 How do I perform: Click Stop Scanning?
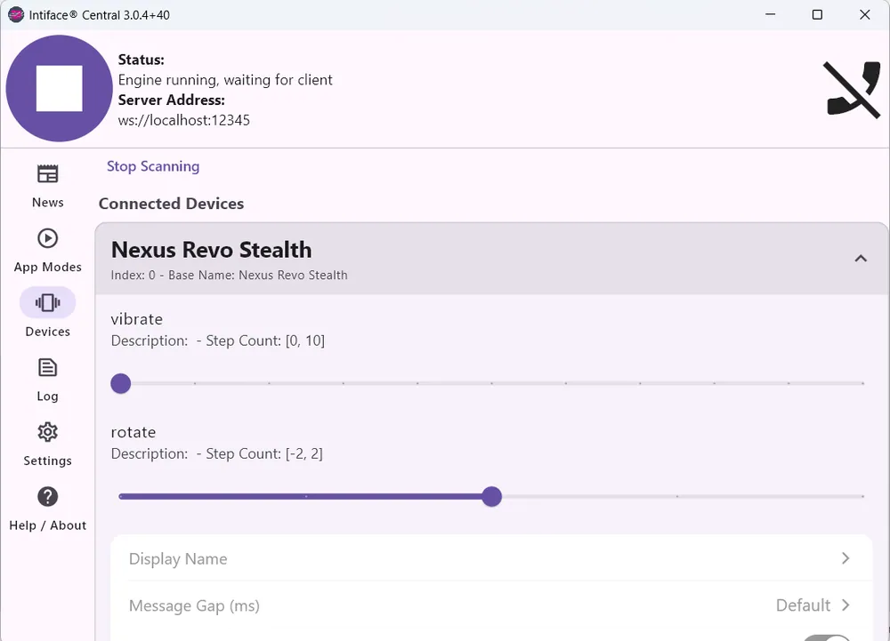tap(153, 166)
